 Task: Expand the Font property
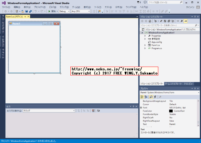141,108
